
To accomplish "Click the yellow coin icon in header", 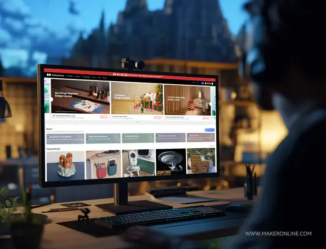I will coord(206,84).
